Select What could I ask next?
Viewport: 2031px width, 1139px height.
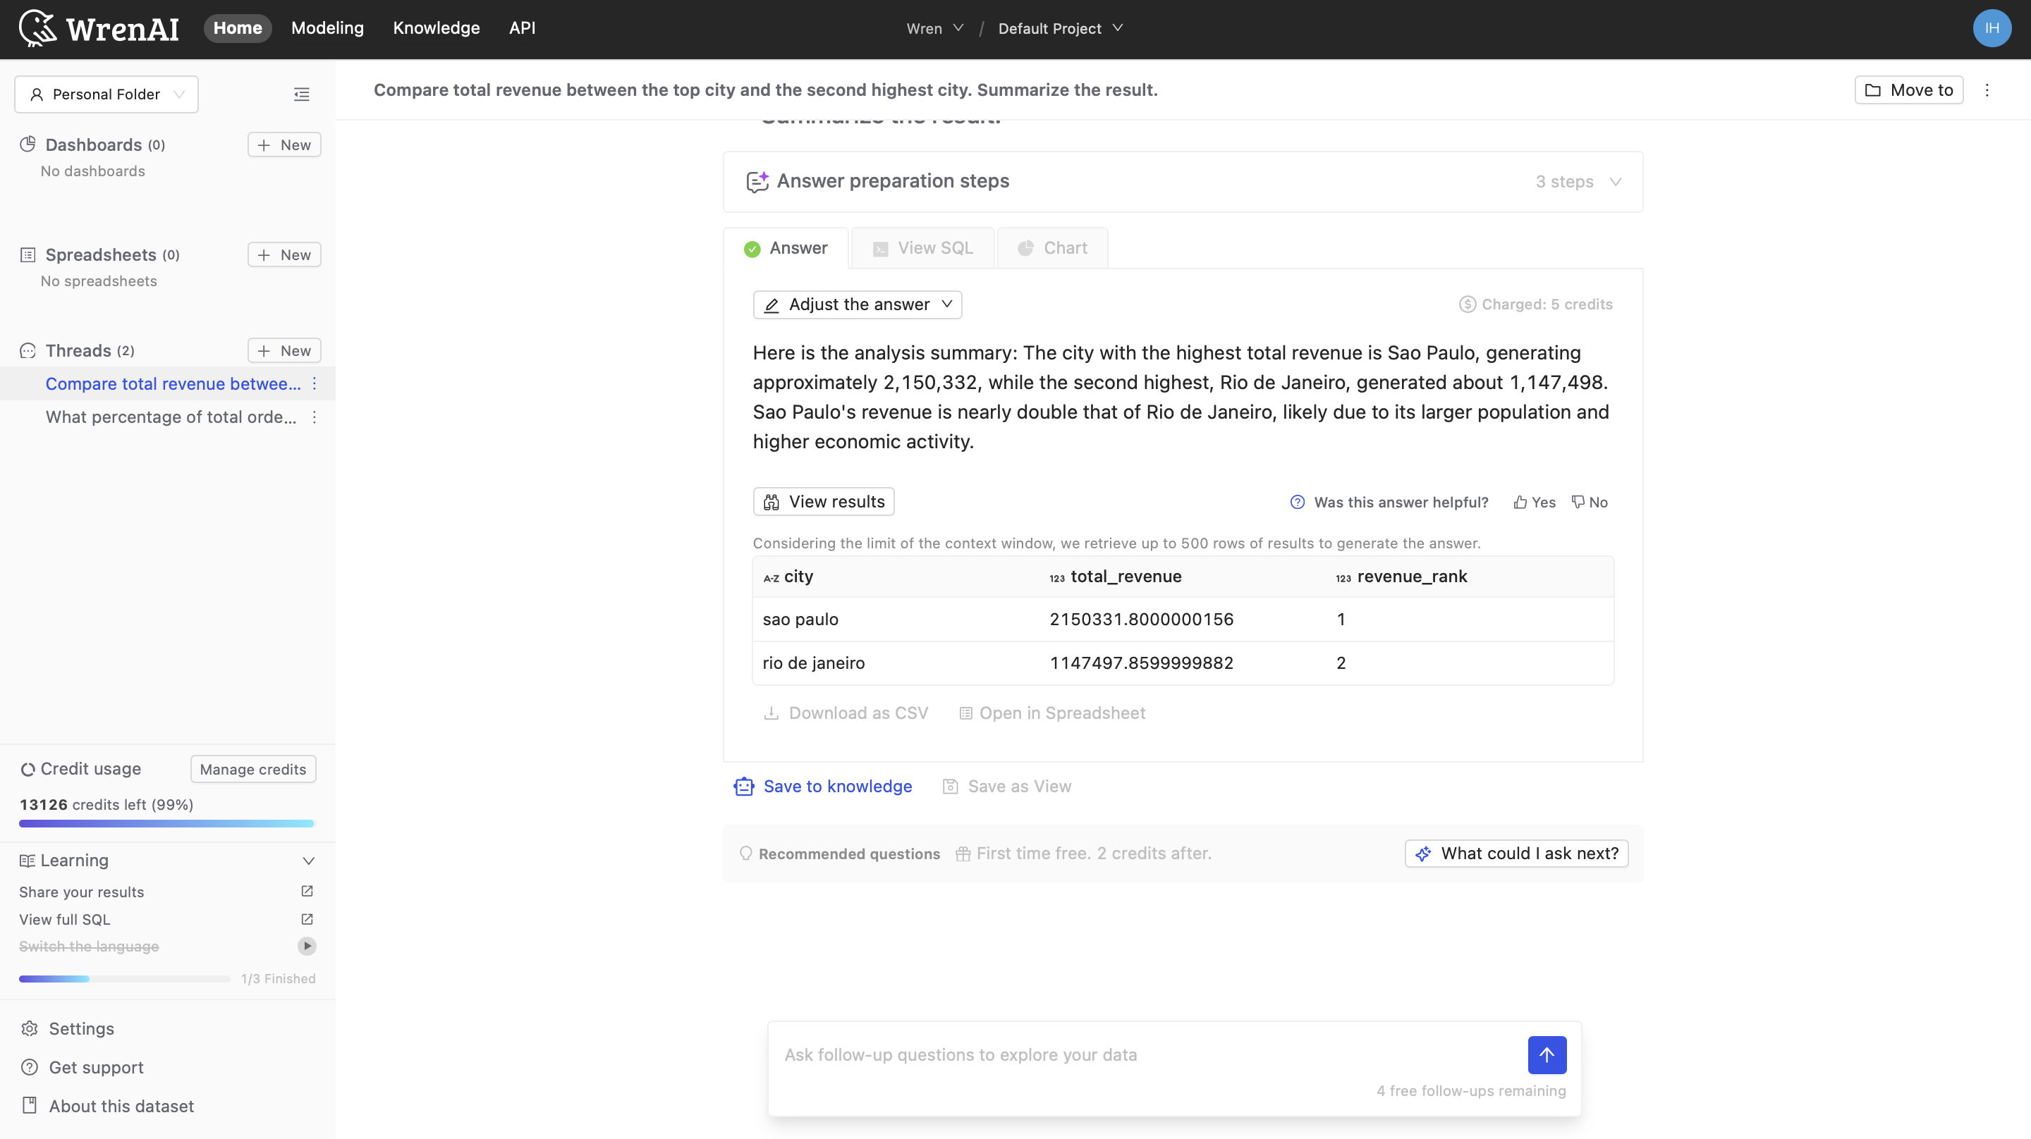tap(1515, 853)
